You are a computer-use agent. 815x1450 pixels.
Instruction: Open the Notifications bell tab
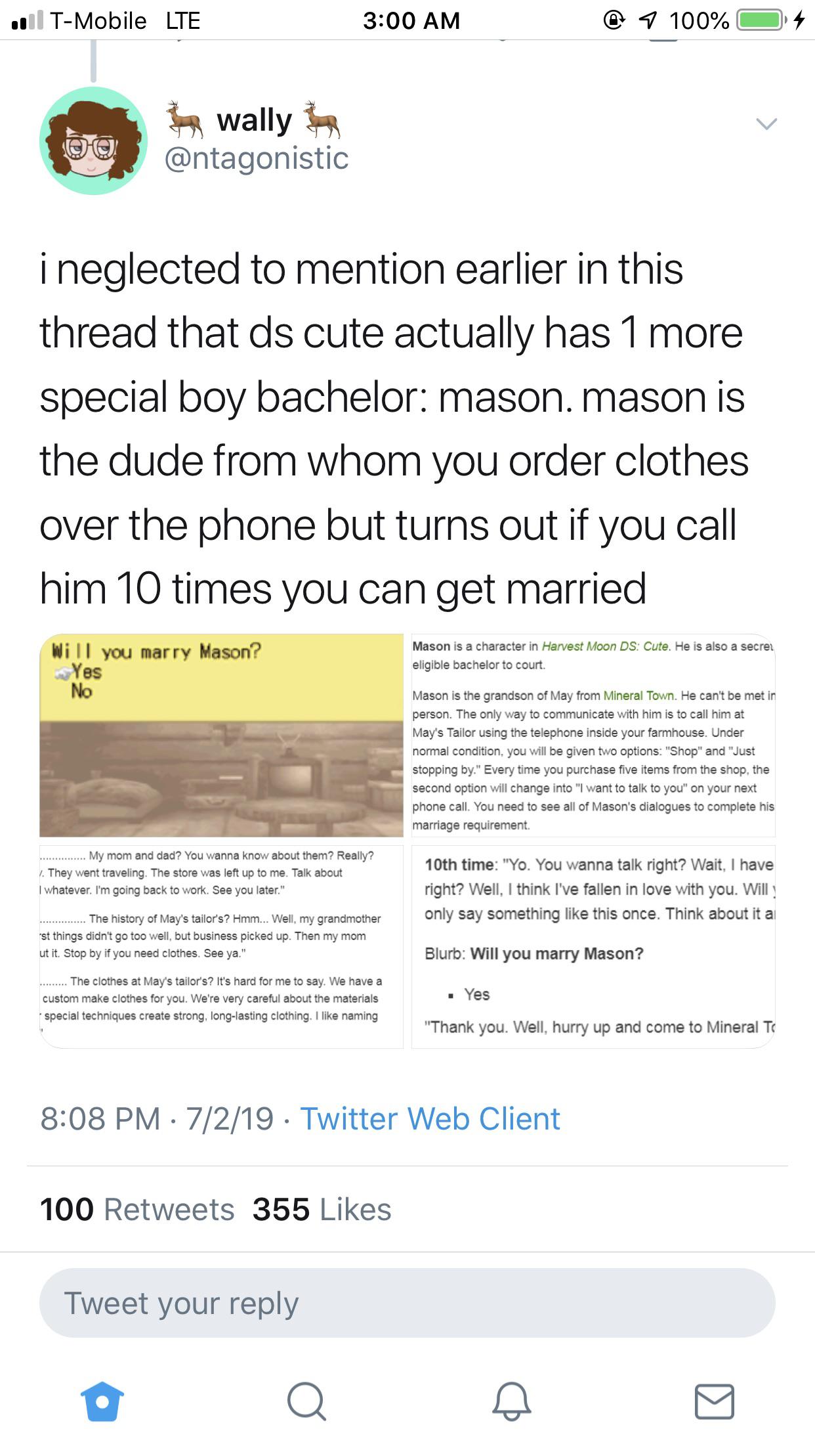point(511,1401)
